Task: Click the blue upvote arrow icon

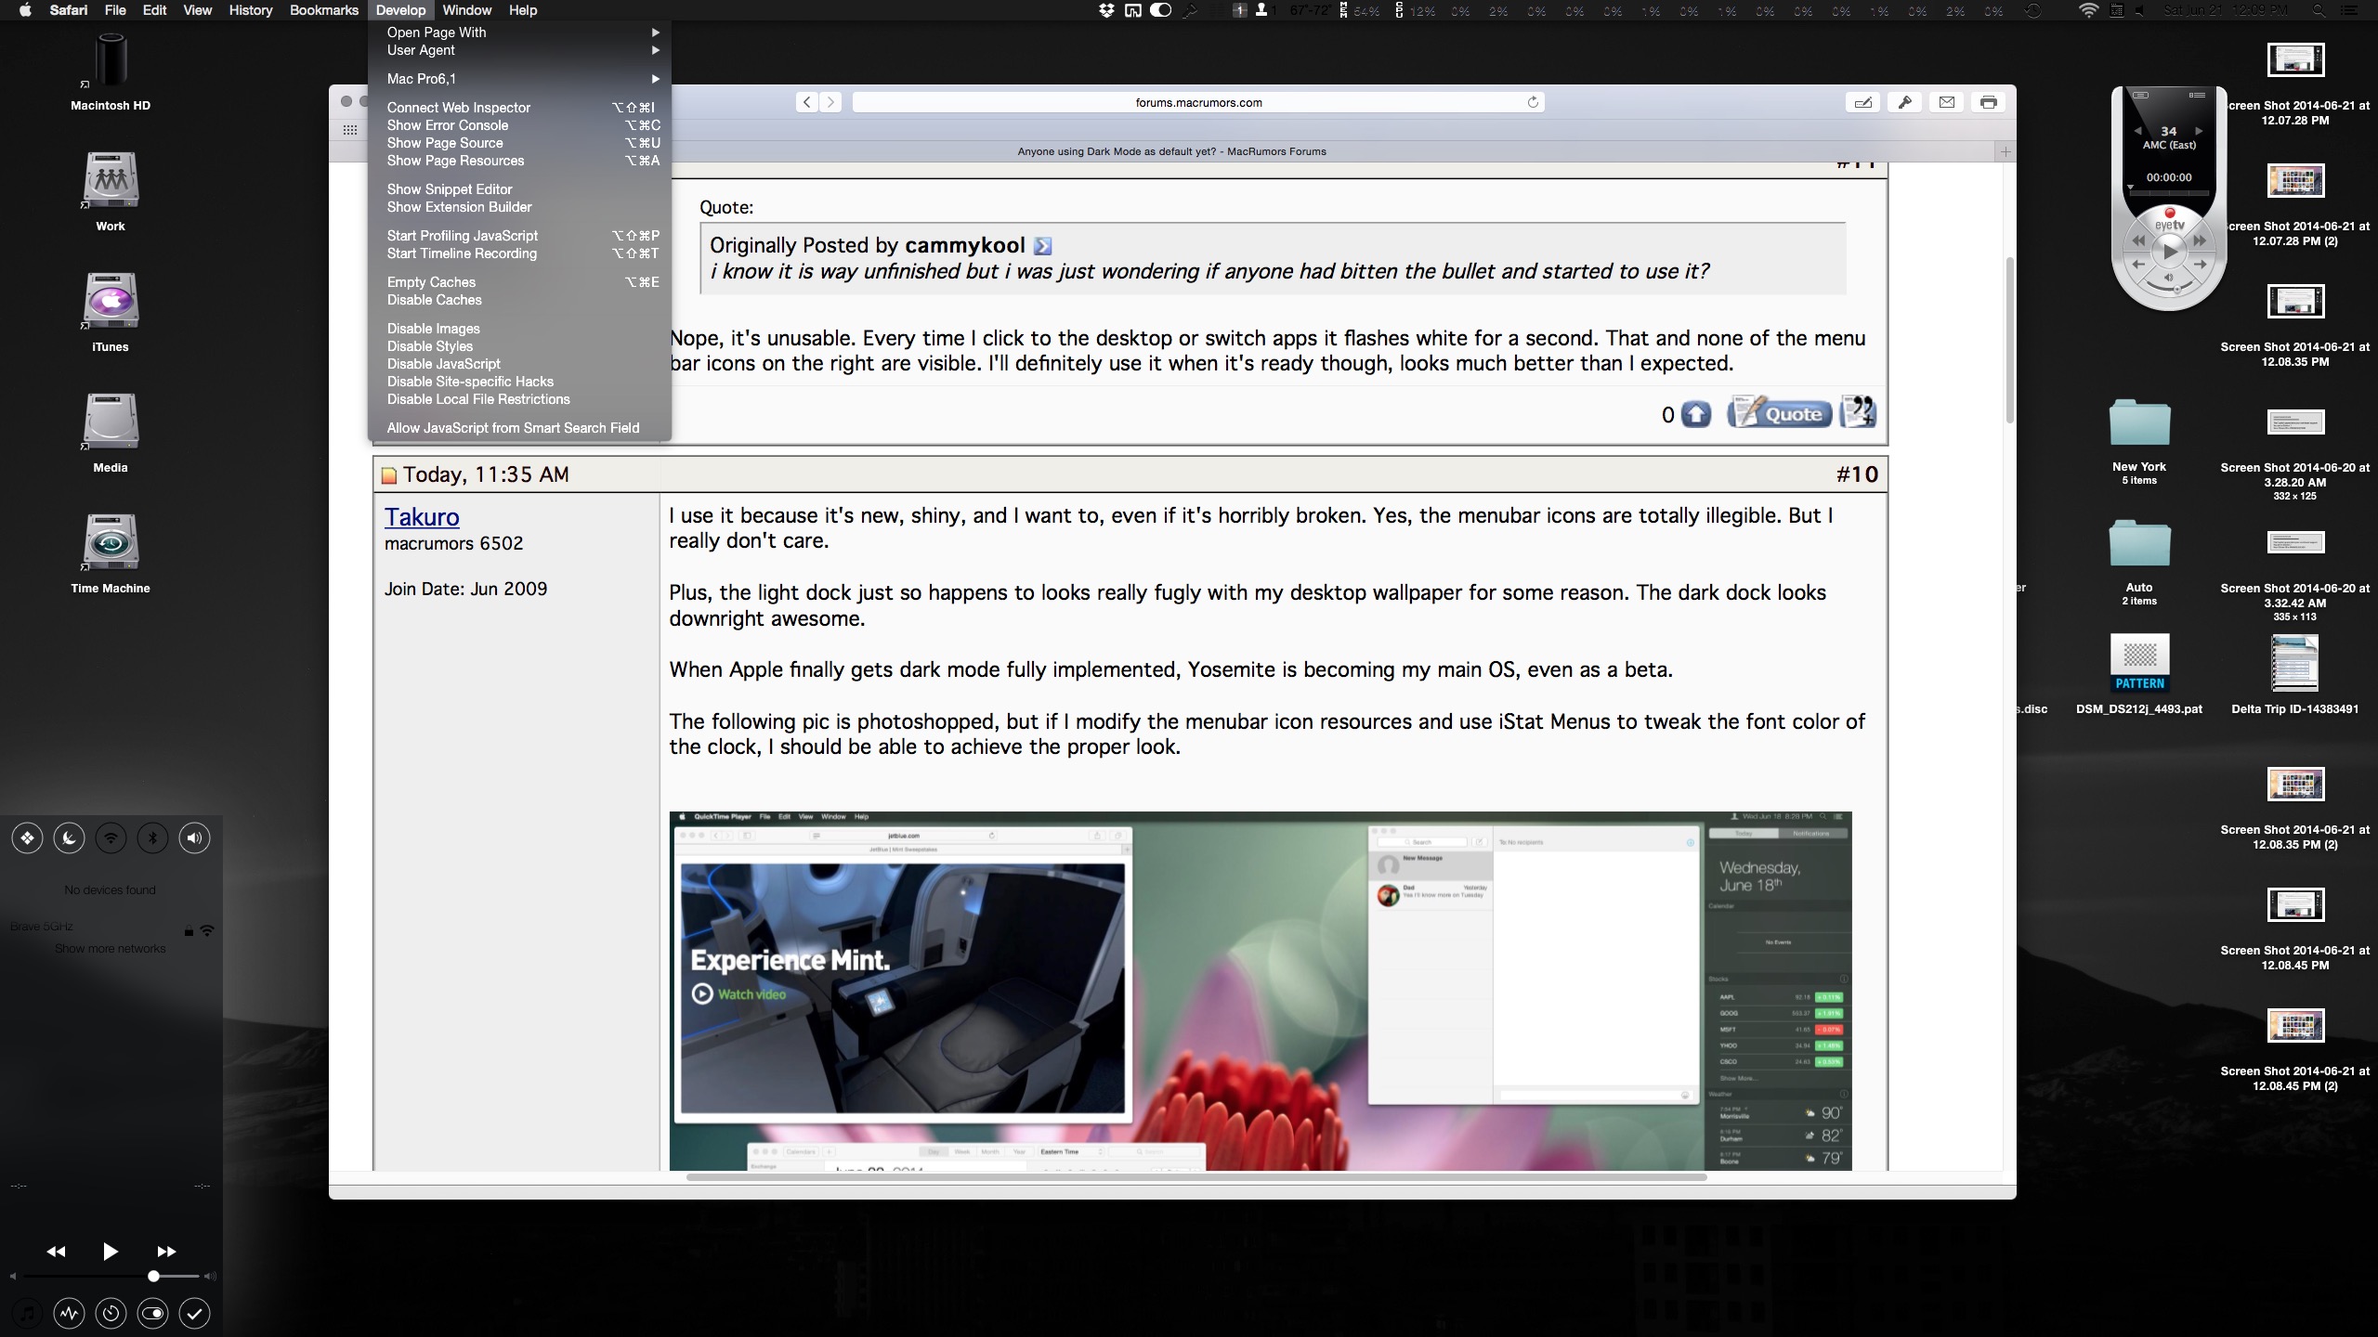Action: coord(1696,414)
